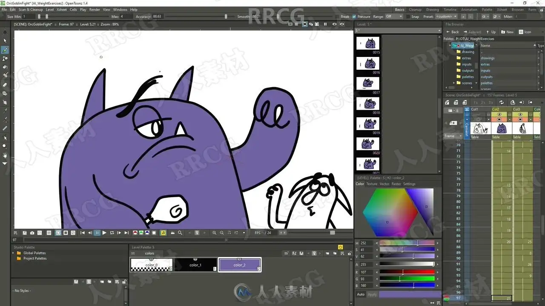545x306 pixels.
Task: Click the Zoom Out magnifier icon
Action: tap(222, 233)
